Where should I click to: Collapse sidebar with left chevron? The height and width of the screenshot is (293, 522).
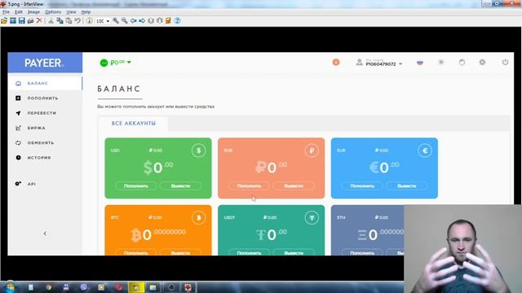tap(45, 234)
